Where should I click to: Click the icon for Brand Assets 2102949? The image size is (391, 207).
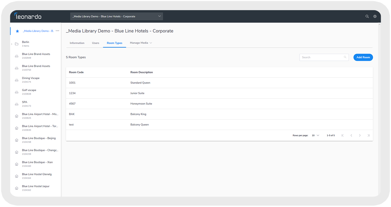point(17,56)
